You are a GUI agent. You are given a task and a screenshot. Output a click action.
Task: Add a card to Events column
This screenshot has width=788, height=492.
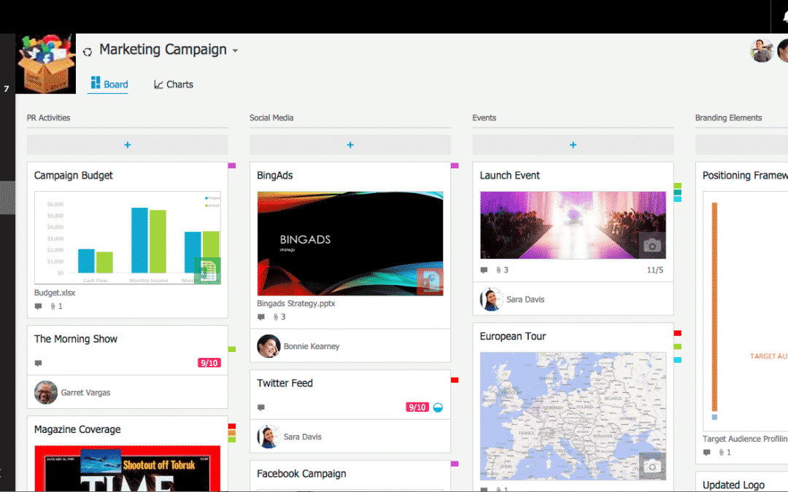[573, 144]
